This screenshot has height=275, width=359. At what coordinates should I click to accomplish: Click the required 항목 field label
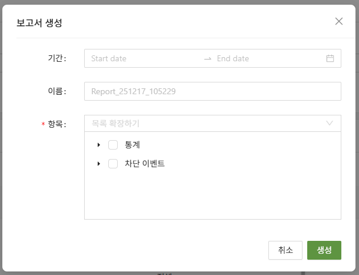point(56,124)
